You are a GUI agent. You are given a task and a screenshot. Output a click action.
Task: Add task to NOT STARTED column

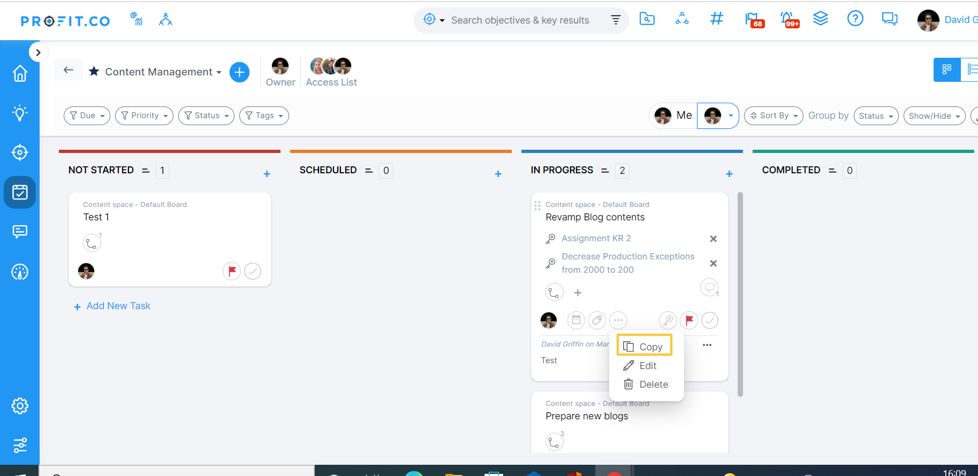point(267,174)
